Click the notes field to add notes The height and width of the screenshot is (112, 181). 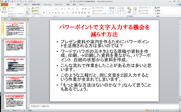click(x=104, y=106)
